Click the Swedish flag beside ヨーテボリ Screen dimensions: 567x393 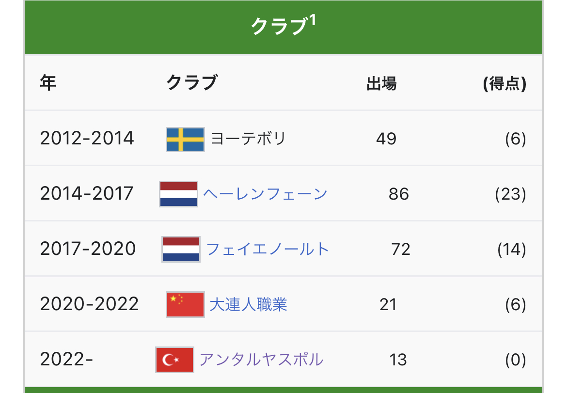[x=185, y=139]
